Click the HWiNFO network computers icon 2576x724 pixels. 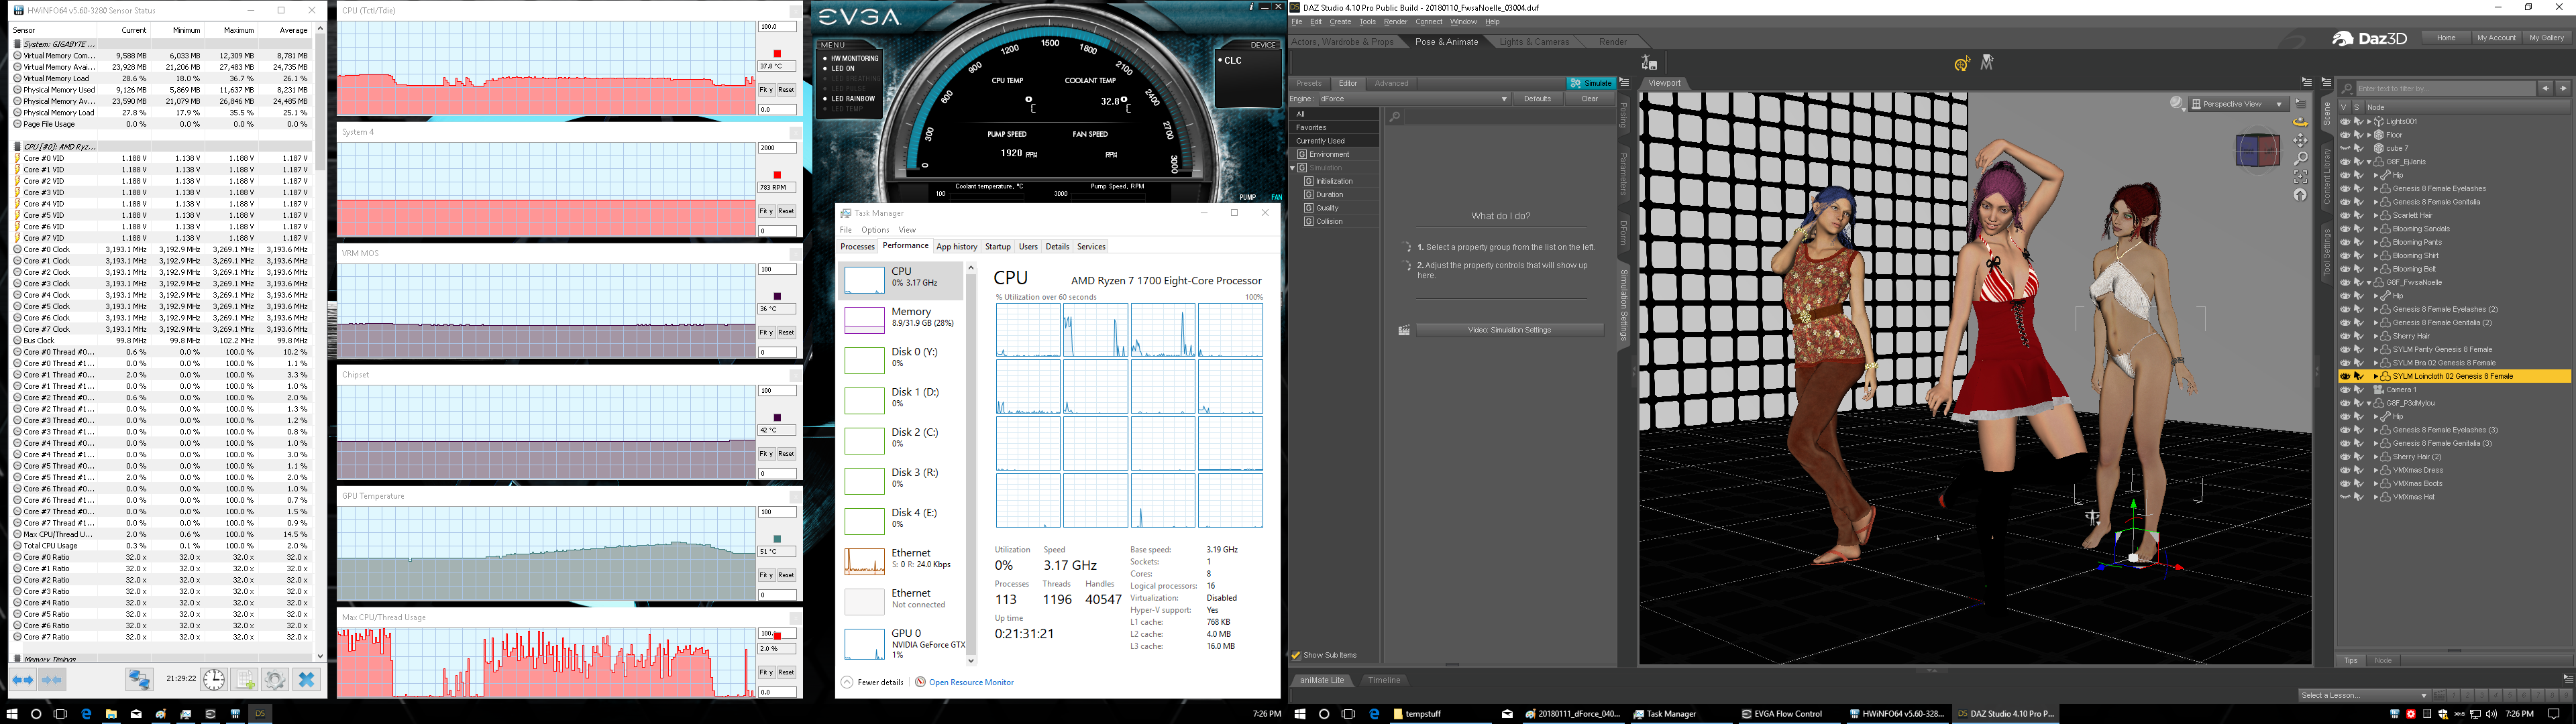139,680
